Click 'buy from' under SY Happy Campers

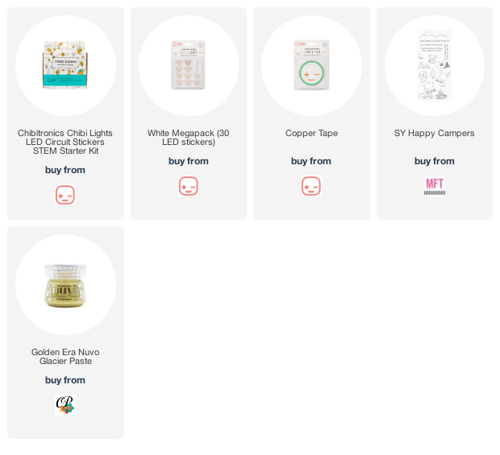tap(435, 161)
